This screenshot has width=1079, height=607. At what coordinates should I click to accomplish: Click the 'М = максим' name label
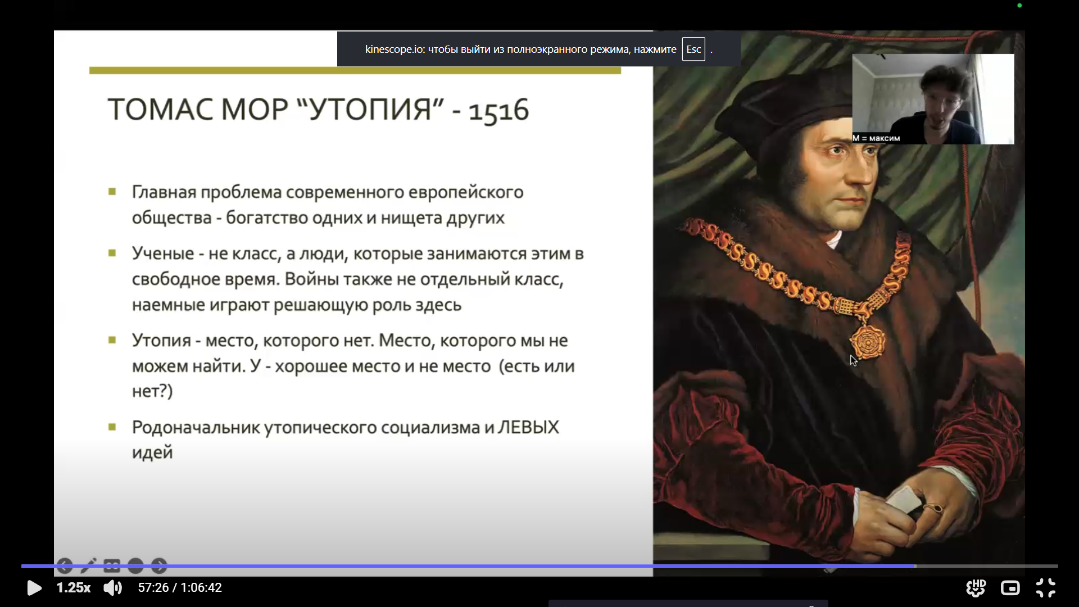[876, 138]
